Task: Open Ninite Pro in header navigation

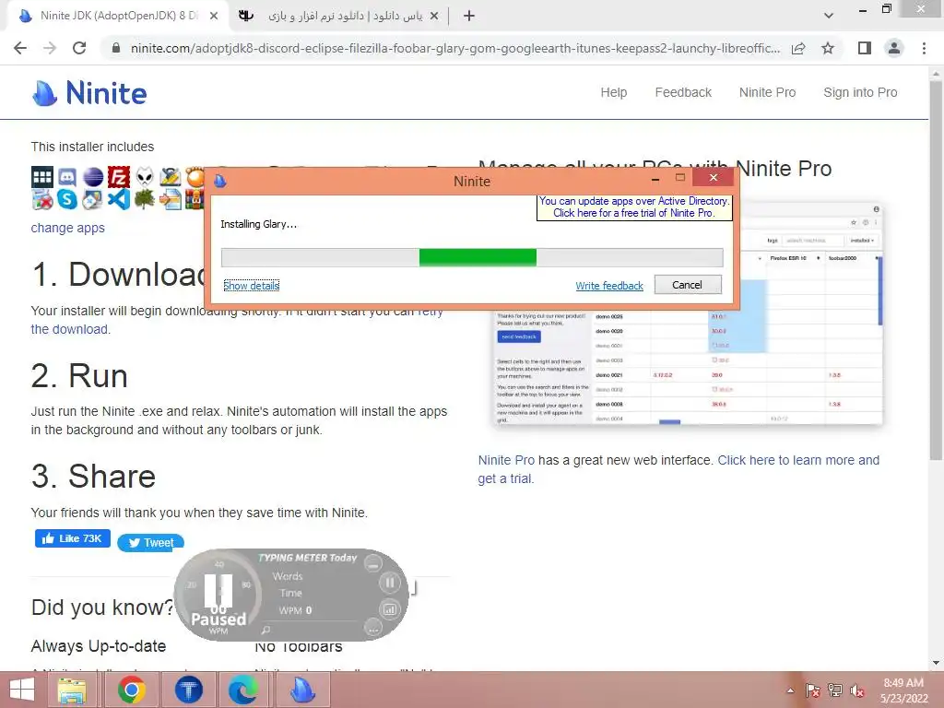Action: click(767, 93)
